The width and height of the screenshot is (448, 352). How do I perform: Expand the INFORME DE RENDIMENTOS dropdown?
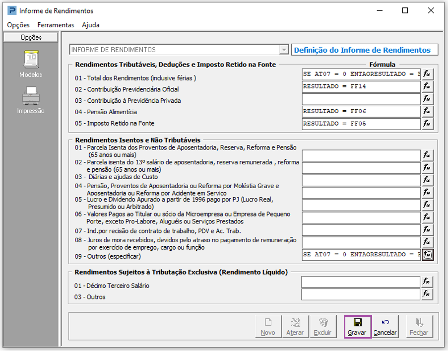point(284,50)
